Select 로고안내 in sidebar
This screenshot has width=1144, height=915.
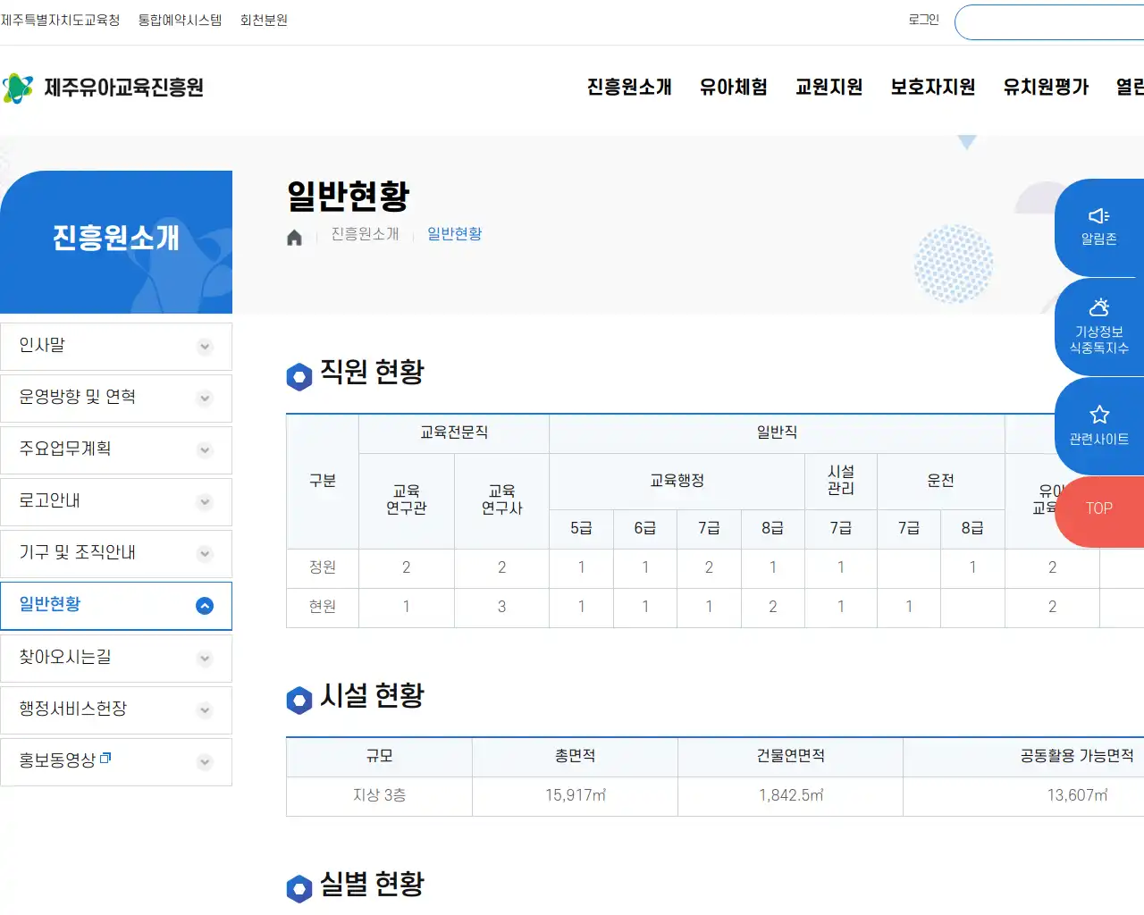pyautogui.click(x=116, y=502)
